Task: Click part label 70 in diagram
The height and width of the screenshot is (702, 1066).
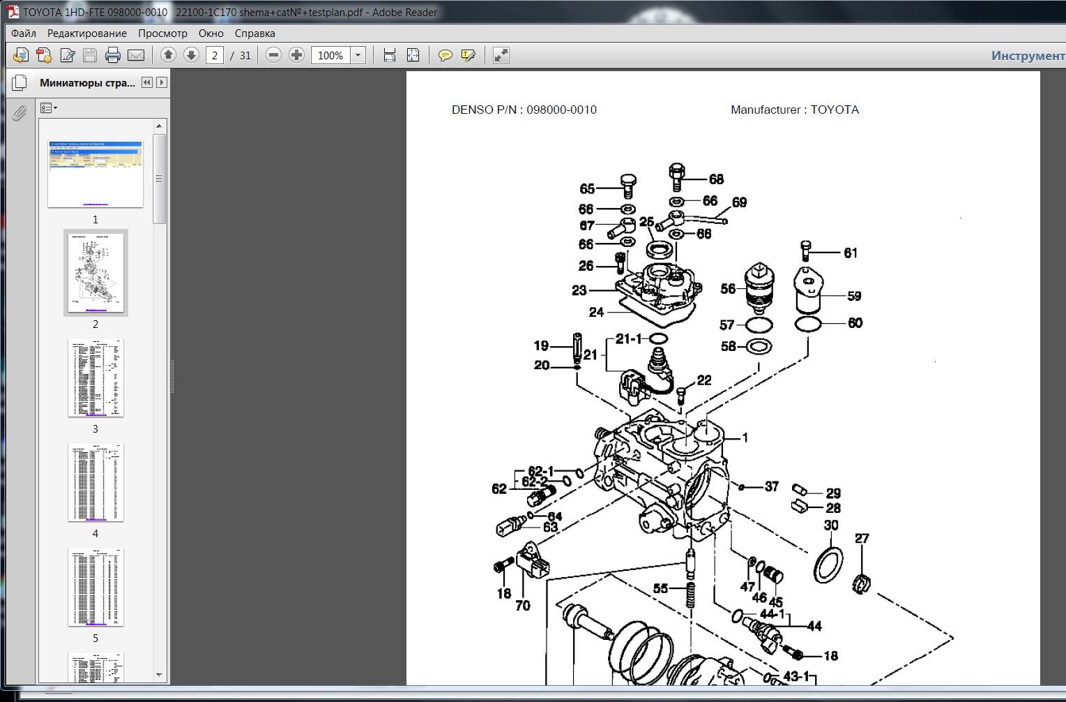Action: 523,606
